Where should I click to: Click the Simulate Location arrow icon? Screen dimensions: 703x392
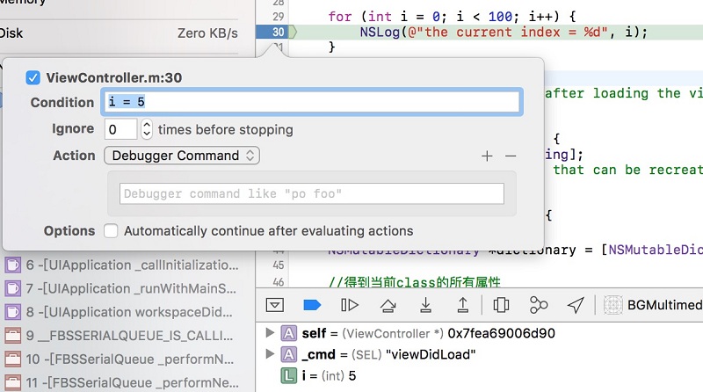pyautogui.click(x=576, y=305)
